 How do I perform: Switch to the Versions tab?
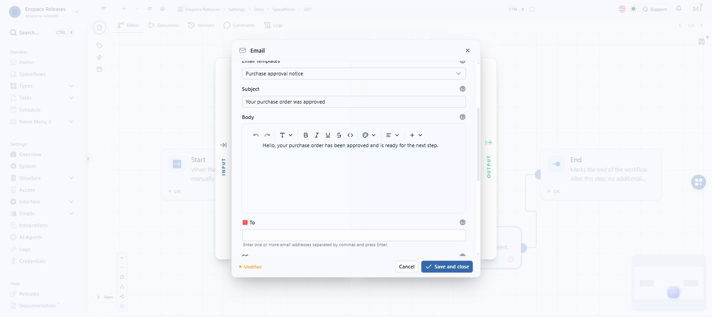click(x=201, y=25)
